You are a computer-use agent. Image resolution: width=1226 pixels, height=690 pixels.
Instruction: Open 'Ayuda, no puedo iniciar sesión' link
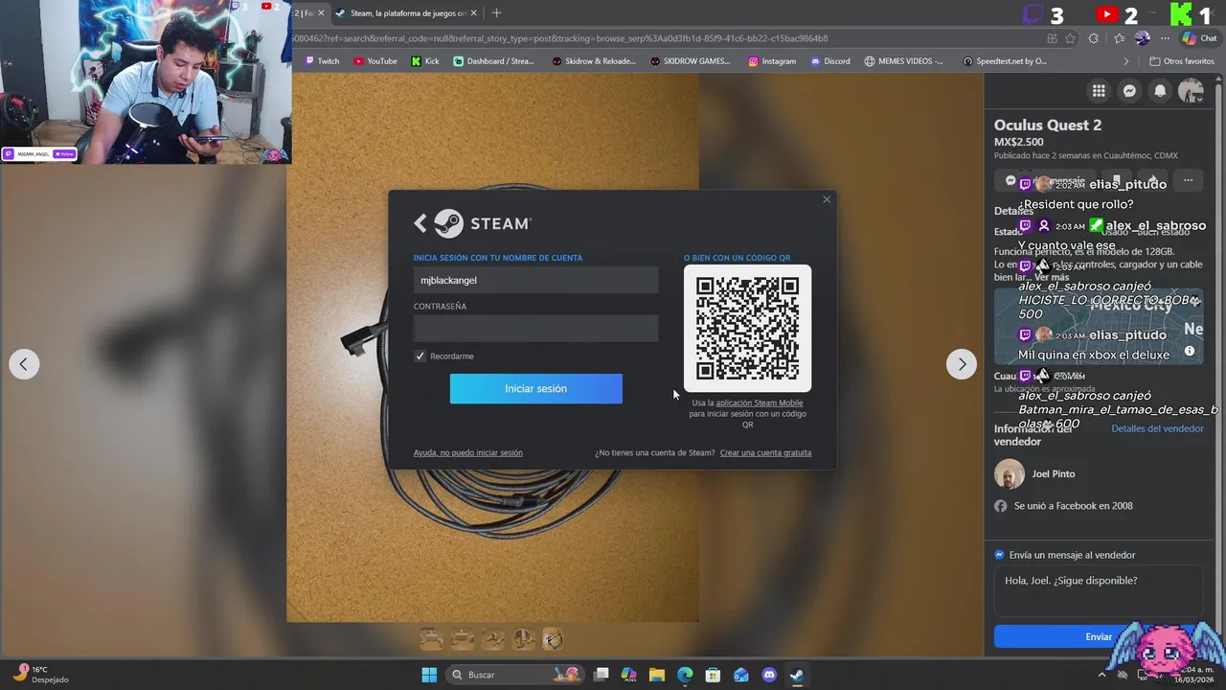tap(468, 452)
